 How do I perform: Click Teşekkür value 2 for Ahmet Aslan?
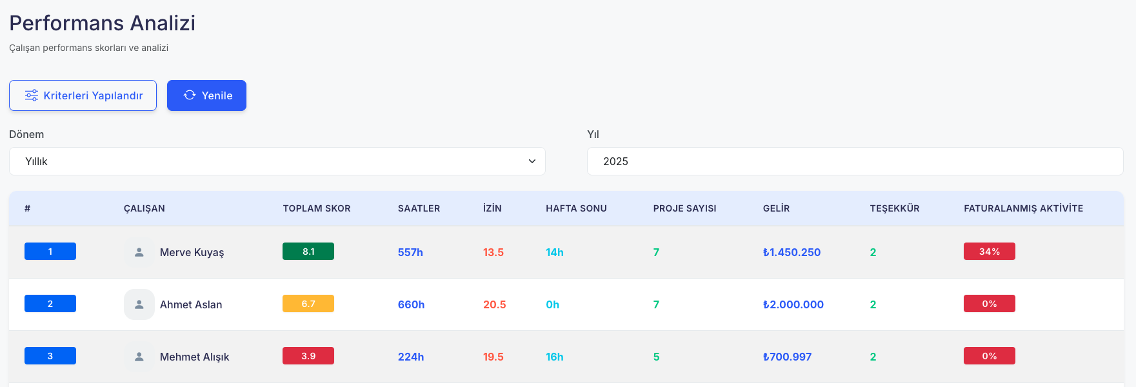[x=873, y=304]
